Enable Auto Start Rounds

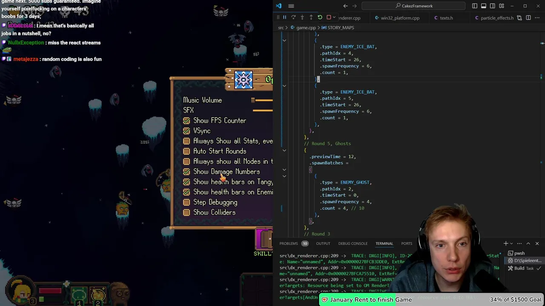coord(186,151)
